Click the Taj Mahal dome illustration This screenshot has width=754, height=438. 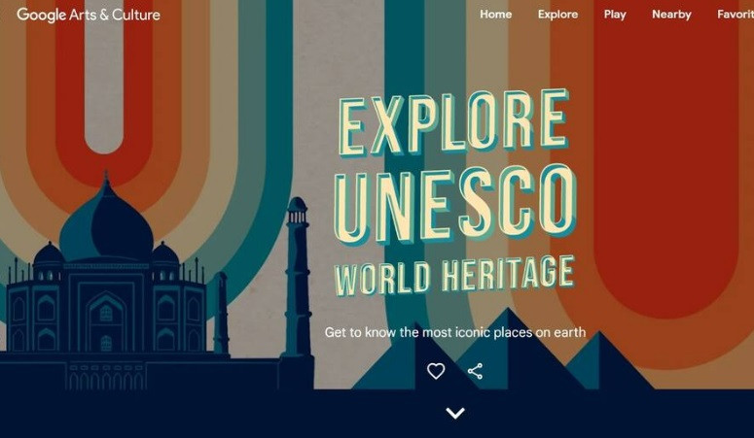(x=106, y=225)
